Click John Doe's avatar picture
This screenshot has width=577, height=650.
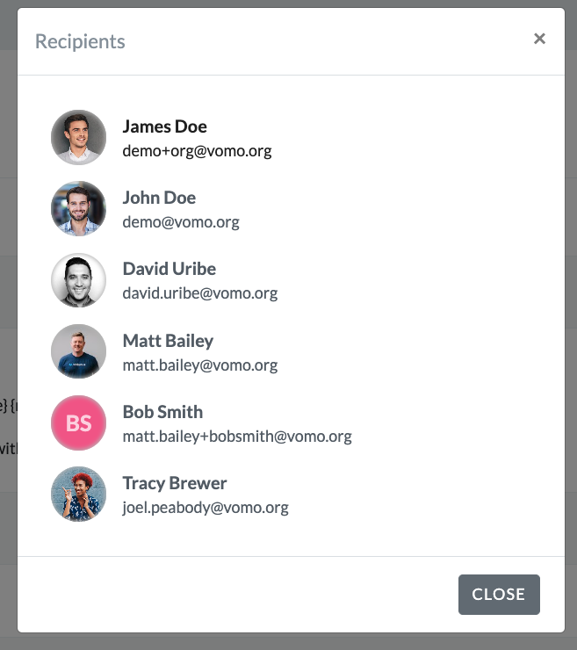click(x=78, y=208)
